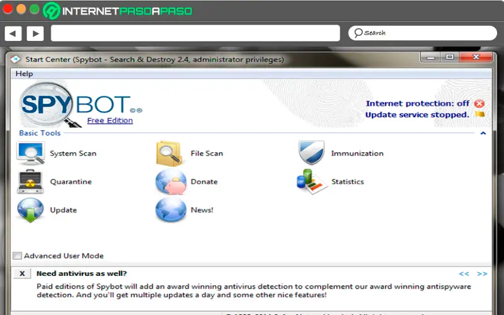Click the Free Edition link

pos(110,120)
